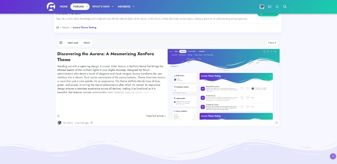Image resolution: width=337 pixels, height=164 pixels.
Task: Go to the Home menu item
Action: (64, 7)
